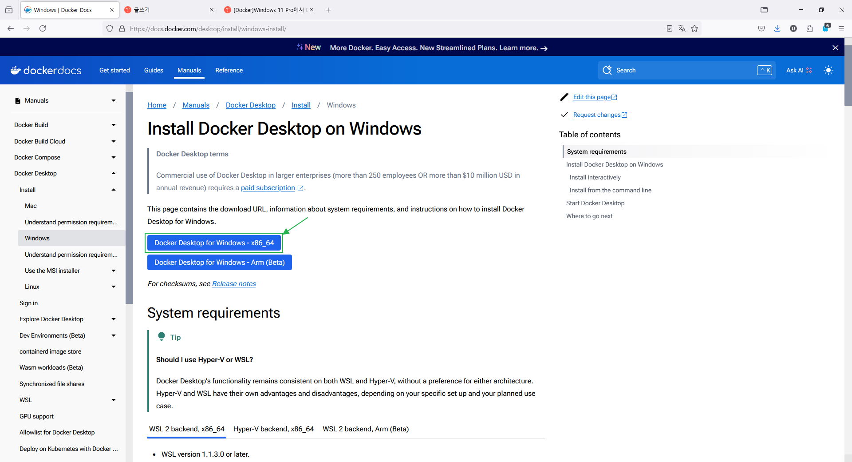Open the Get started menu
This screenshot has height=462, width=852.
[x=114, y=70]
